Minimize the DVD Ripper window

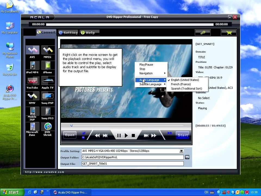tap(230, 17)
